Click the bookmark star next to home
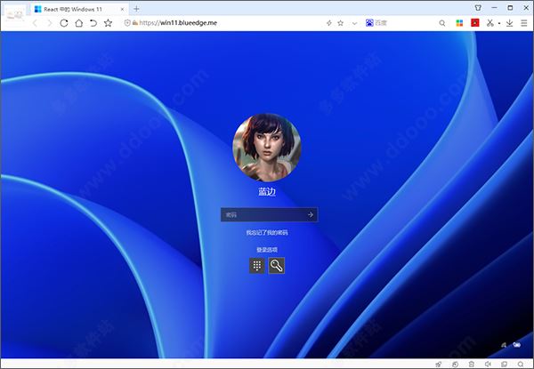Viewport: 534px width, 369px height. point(108,23)
